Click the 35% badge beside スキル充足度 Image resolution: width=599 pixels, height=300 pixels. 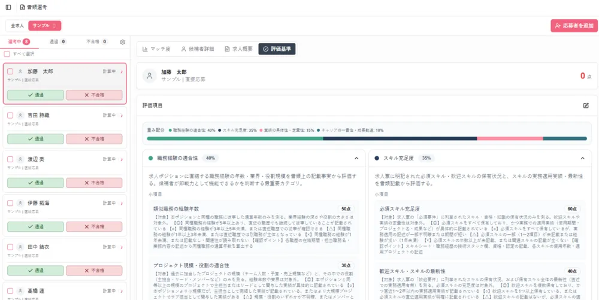(x=426, y=158)
